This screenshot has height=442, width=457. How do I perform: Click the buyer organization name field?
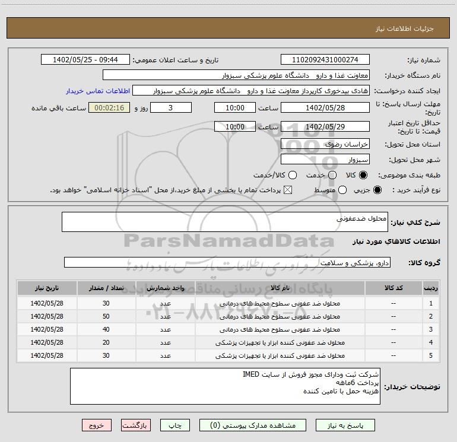point(236,75)
